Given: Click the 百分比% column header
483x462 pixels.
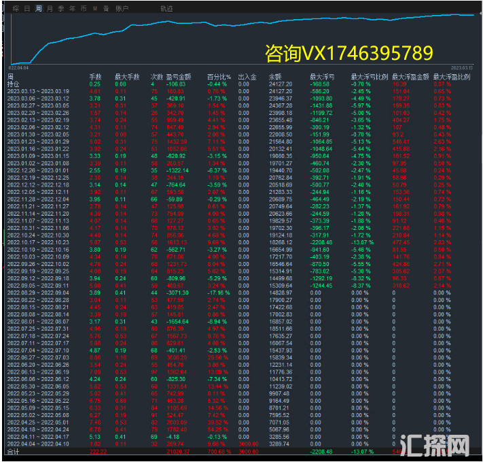Looking at the screenshot, I should (x=217, y=78).
